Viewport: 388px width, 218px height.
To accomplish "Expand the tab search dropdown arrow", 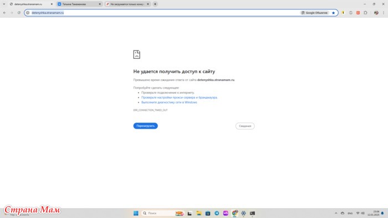I will click(x=4, y=4).
